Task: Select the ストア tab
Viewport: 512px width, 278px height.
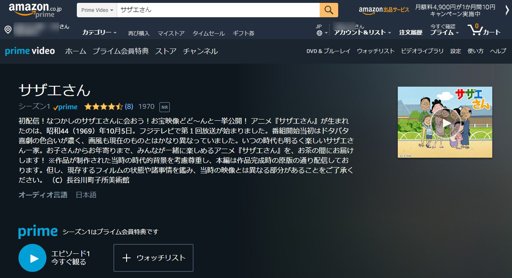Action: pos(166,51)
